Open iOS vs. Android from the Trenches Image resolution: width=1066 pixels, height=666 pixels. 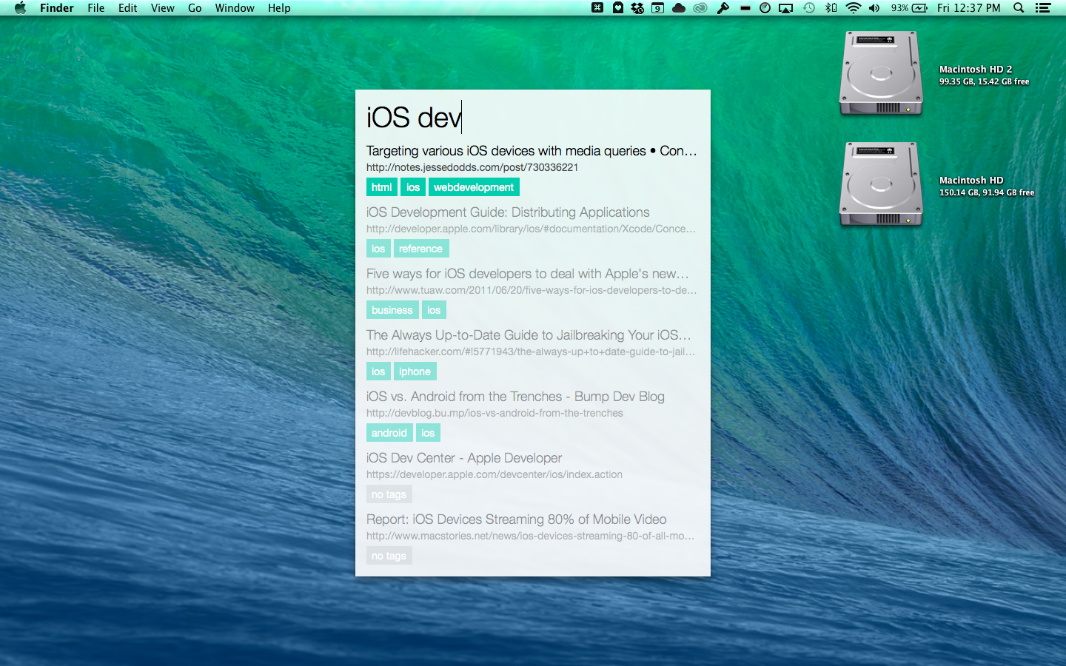point(515,397)
